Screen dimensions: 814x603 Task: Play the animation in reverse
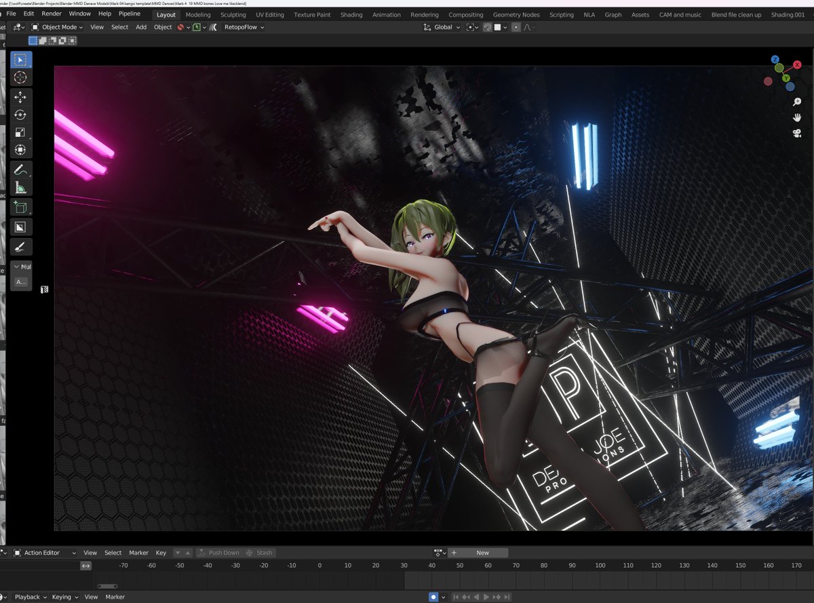[477, 597]
